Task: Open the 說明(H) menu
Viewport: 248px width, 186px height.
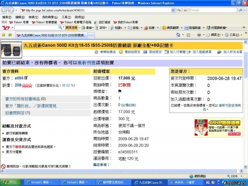Action: point(79,17)
